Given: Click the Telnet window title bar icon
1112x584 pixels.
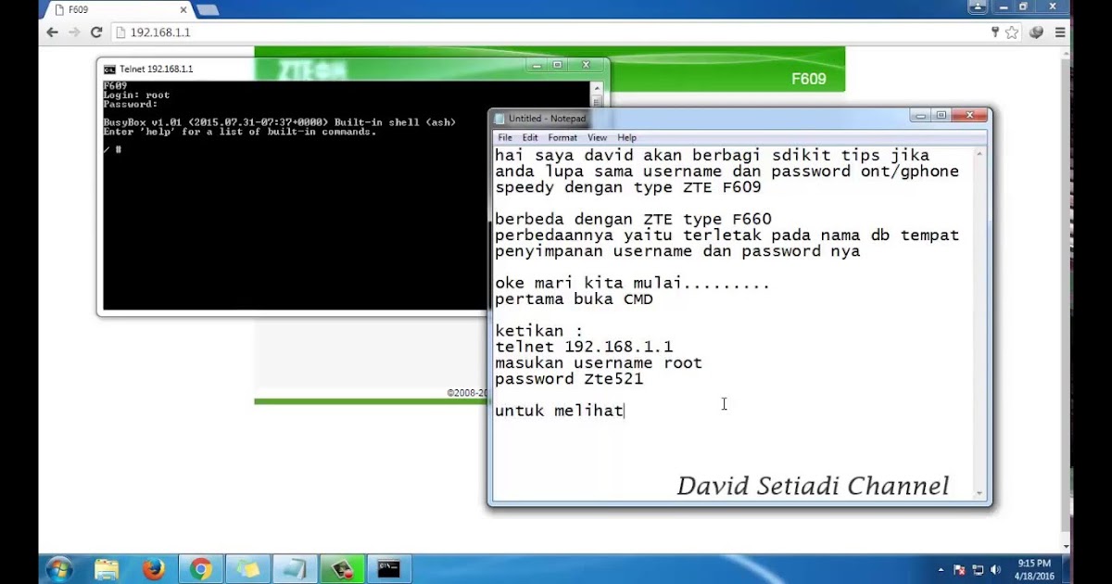Looking at the screenshot, I should [109, 70].
